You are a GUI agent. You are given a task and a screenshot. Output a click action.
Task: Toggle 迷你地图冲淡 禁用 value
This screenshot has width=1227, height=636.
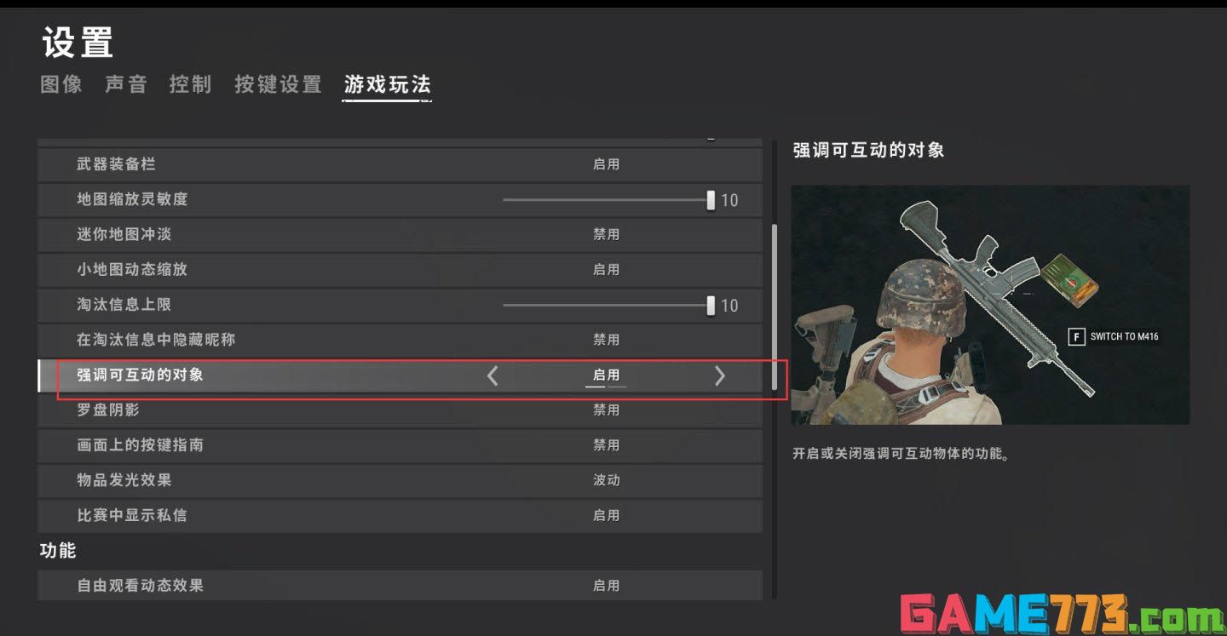606,234
